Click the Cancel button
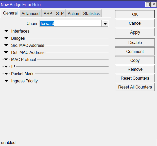 (135, 23)
